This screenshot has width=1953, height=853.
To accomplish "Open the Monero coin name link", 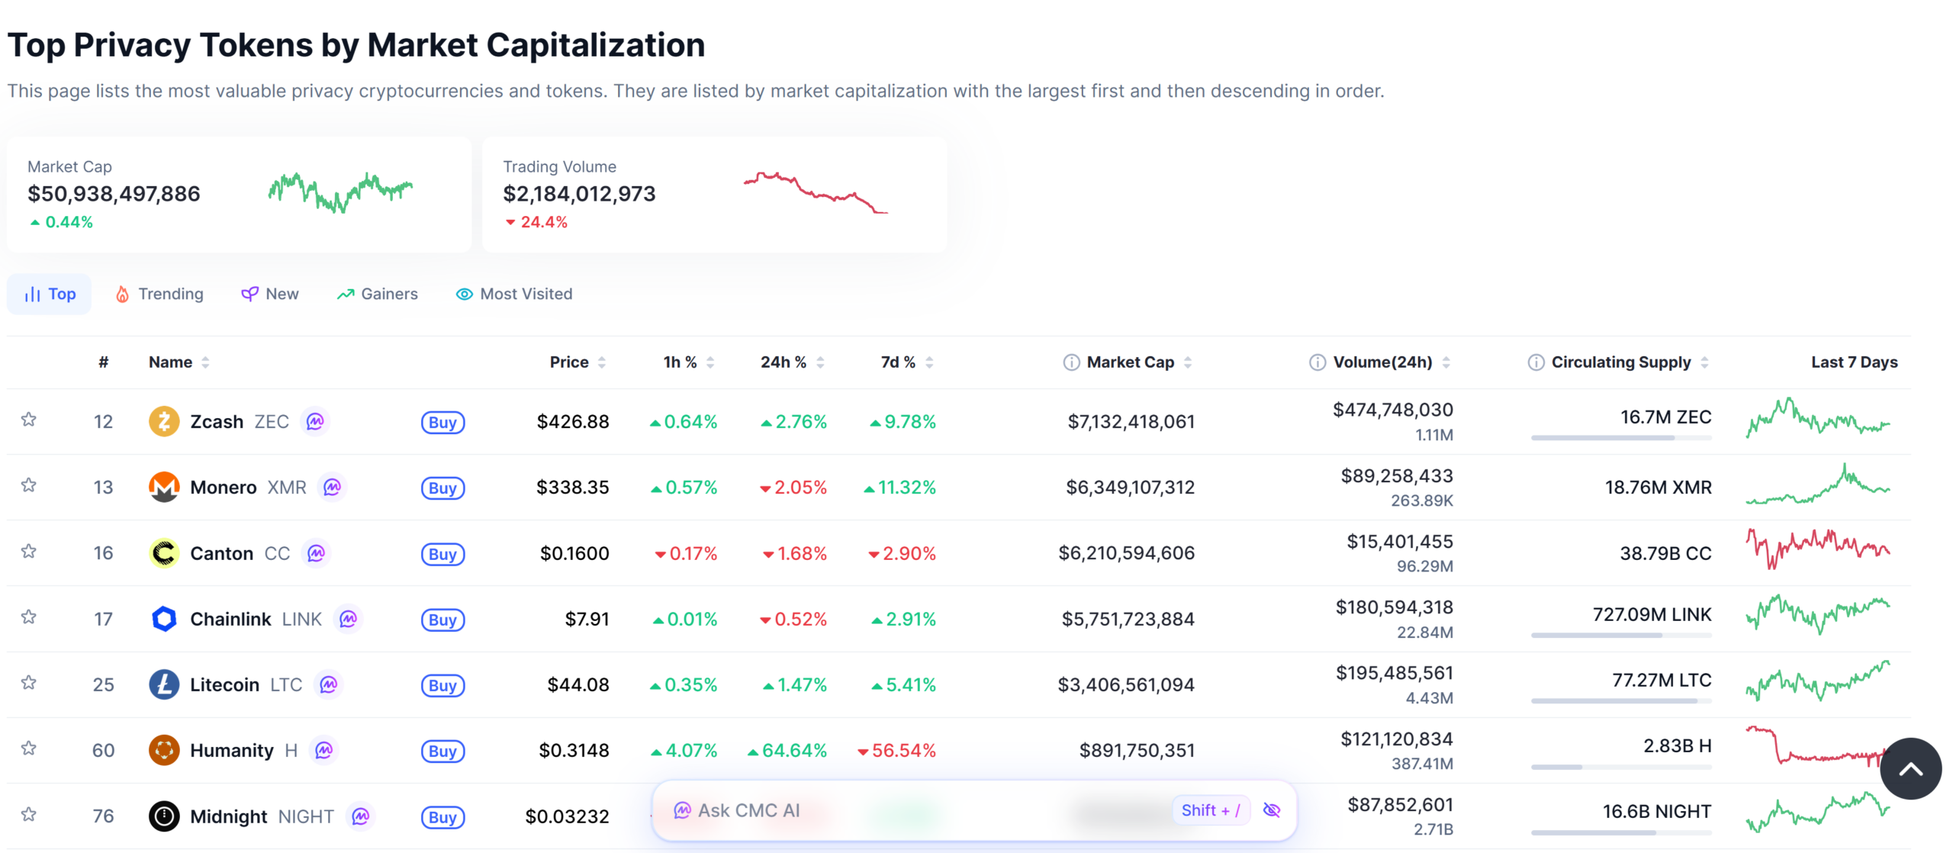I will tap(223, 488).
